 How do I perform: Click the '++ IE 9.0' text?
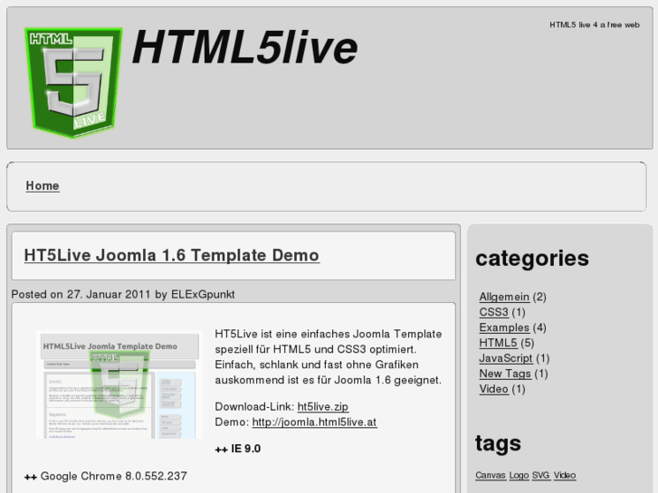pyautogui.click(x=238, y=449)
